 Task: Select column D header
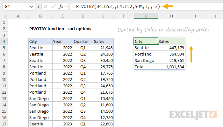pyautogui.click(x=83, y=16)
